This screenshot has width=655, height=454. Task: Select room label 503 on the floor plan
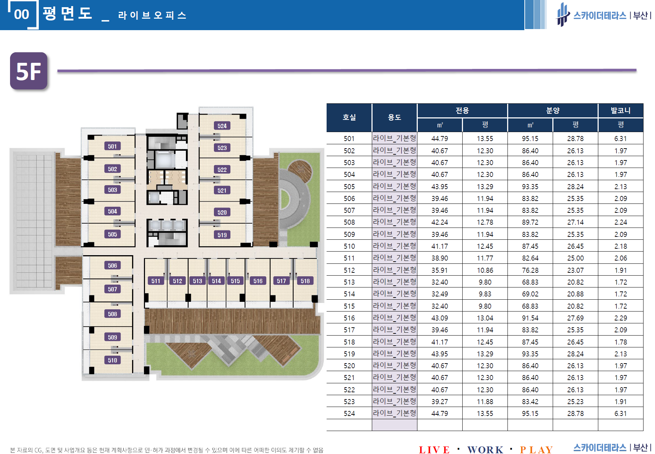(112, 189)
